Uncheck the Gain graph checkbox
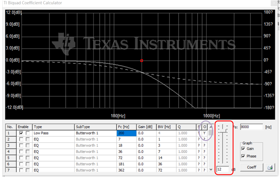 point(243,149)
